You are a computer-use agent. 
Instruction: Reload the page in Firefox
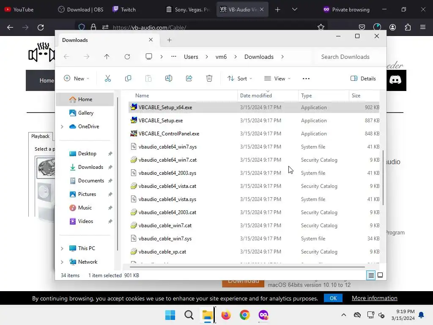[41, 28]
